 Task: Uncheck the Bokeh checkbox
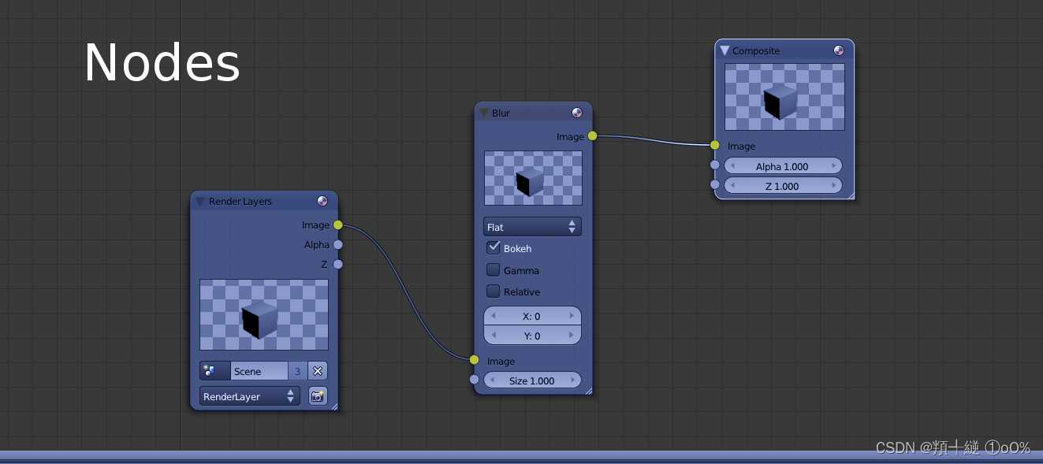coord(494,247)
